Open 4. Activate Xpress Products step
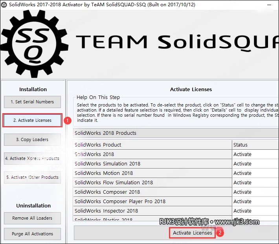 point(32,158)
